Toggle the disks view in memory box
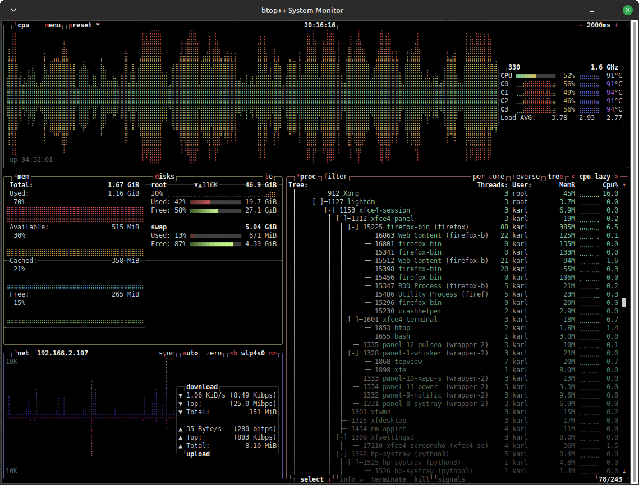 (164, 177)
